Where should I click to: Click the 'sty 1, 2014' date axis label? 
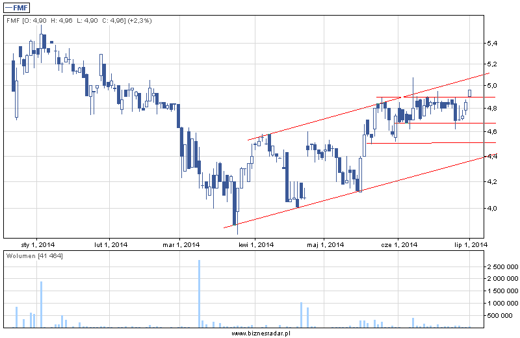point(38,245)
